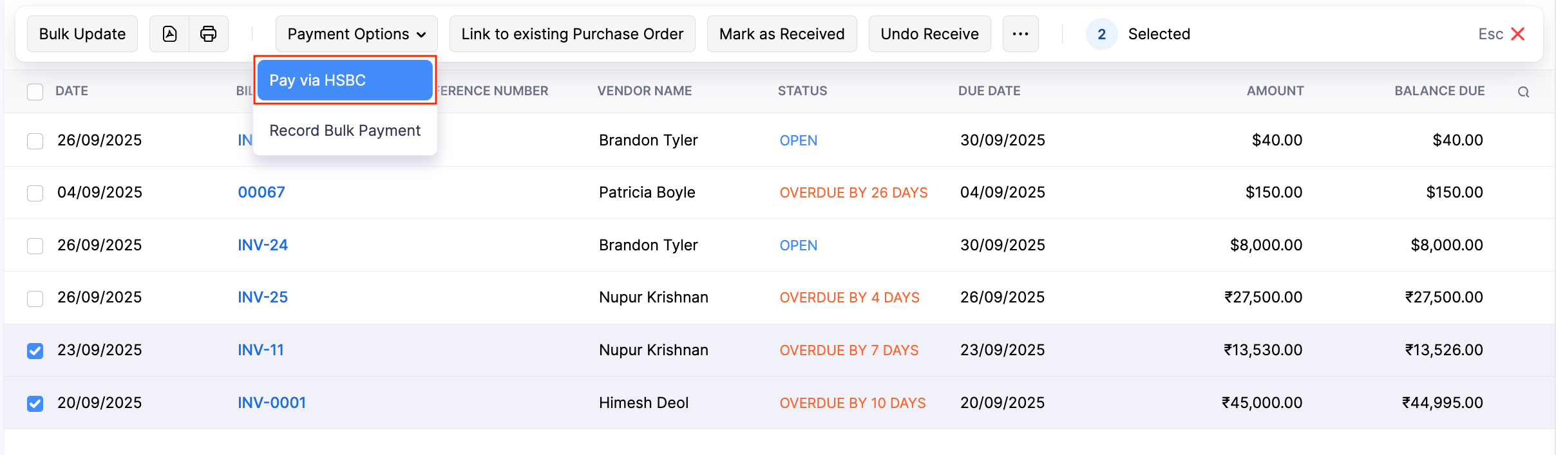The height and width of the screenshot is (455, 1556).
Task: Uncheck the INV-11 bill checkbox
Action: 35,351
